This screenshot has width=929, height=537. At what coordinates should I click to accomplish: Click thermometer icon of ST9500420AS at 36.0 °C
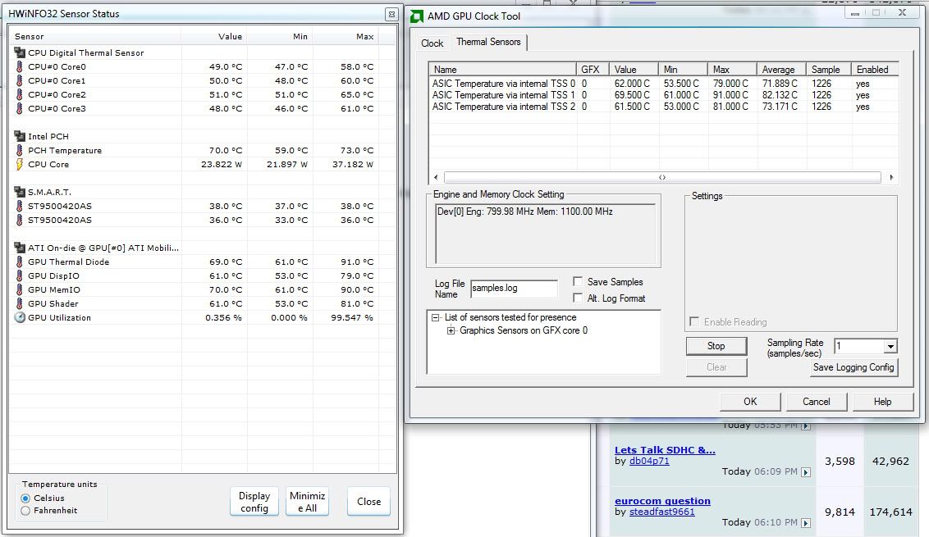pos(20,220)
